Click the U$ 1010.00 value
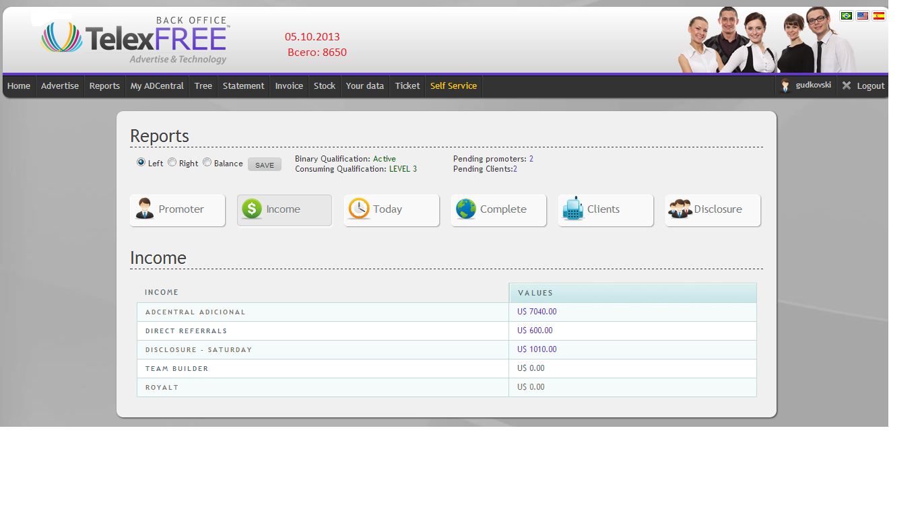The height and width of the screenshot is (517, 920). pos(537,349)
